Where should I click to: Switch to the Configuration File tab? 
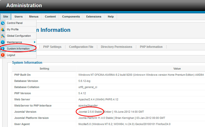pyautogui.click(x=81, y=47)
